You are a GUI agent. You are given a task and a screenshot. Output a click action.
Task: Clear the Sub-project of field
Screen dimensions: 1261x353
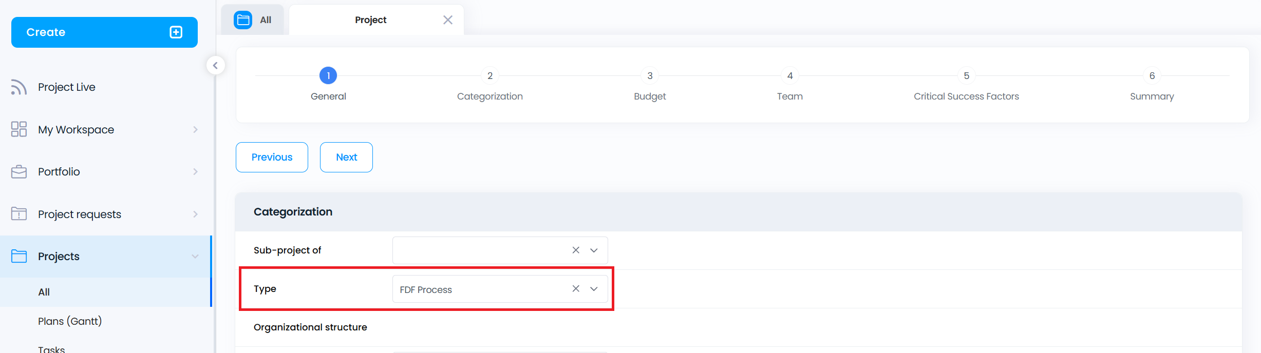[x=576, y=250]
